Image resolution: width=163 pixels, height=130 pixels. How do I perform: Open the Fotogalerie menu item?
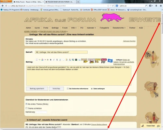click(104, 28)
